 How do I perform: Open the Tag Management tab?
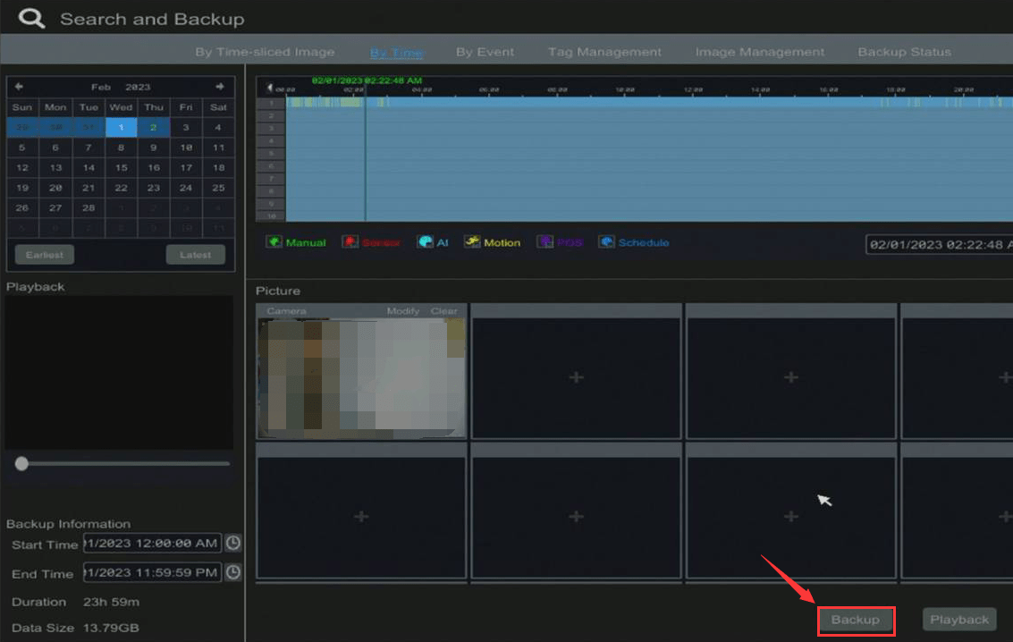(x=604, y=52)
